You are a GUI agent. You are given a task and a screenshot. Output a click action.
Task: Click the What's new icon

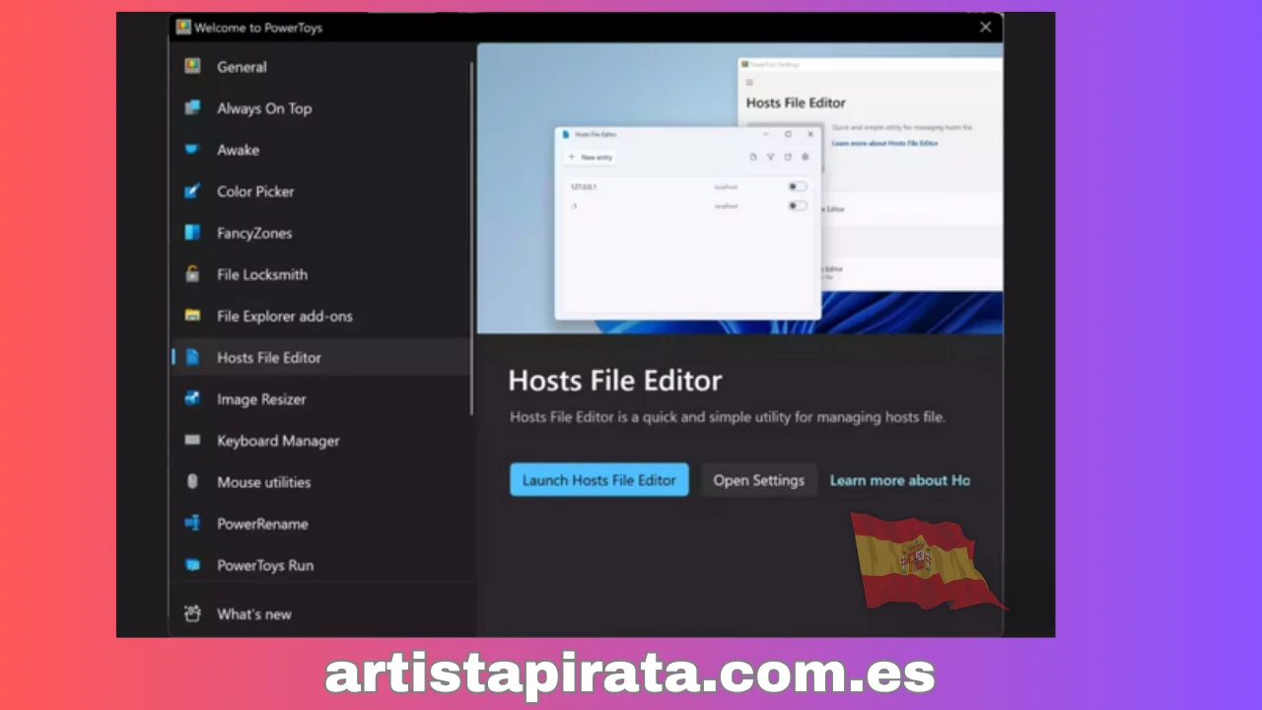coord(192,613)
